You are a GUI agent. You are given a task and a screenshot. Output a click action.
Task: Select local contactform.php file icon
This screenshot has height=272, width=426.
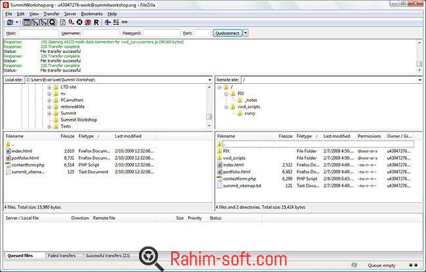tap(8, 165)
